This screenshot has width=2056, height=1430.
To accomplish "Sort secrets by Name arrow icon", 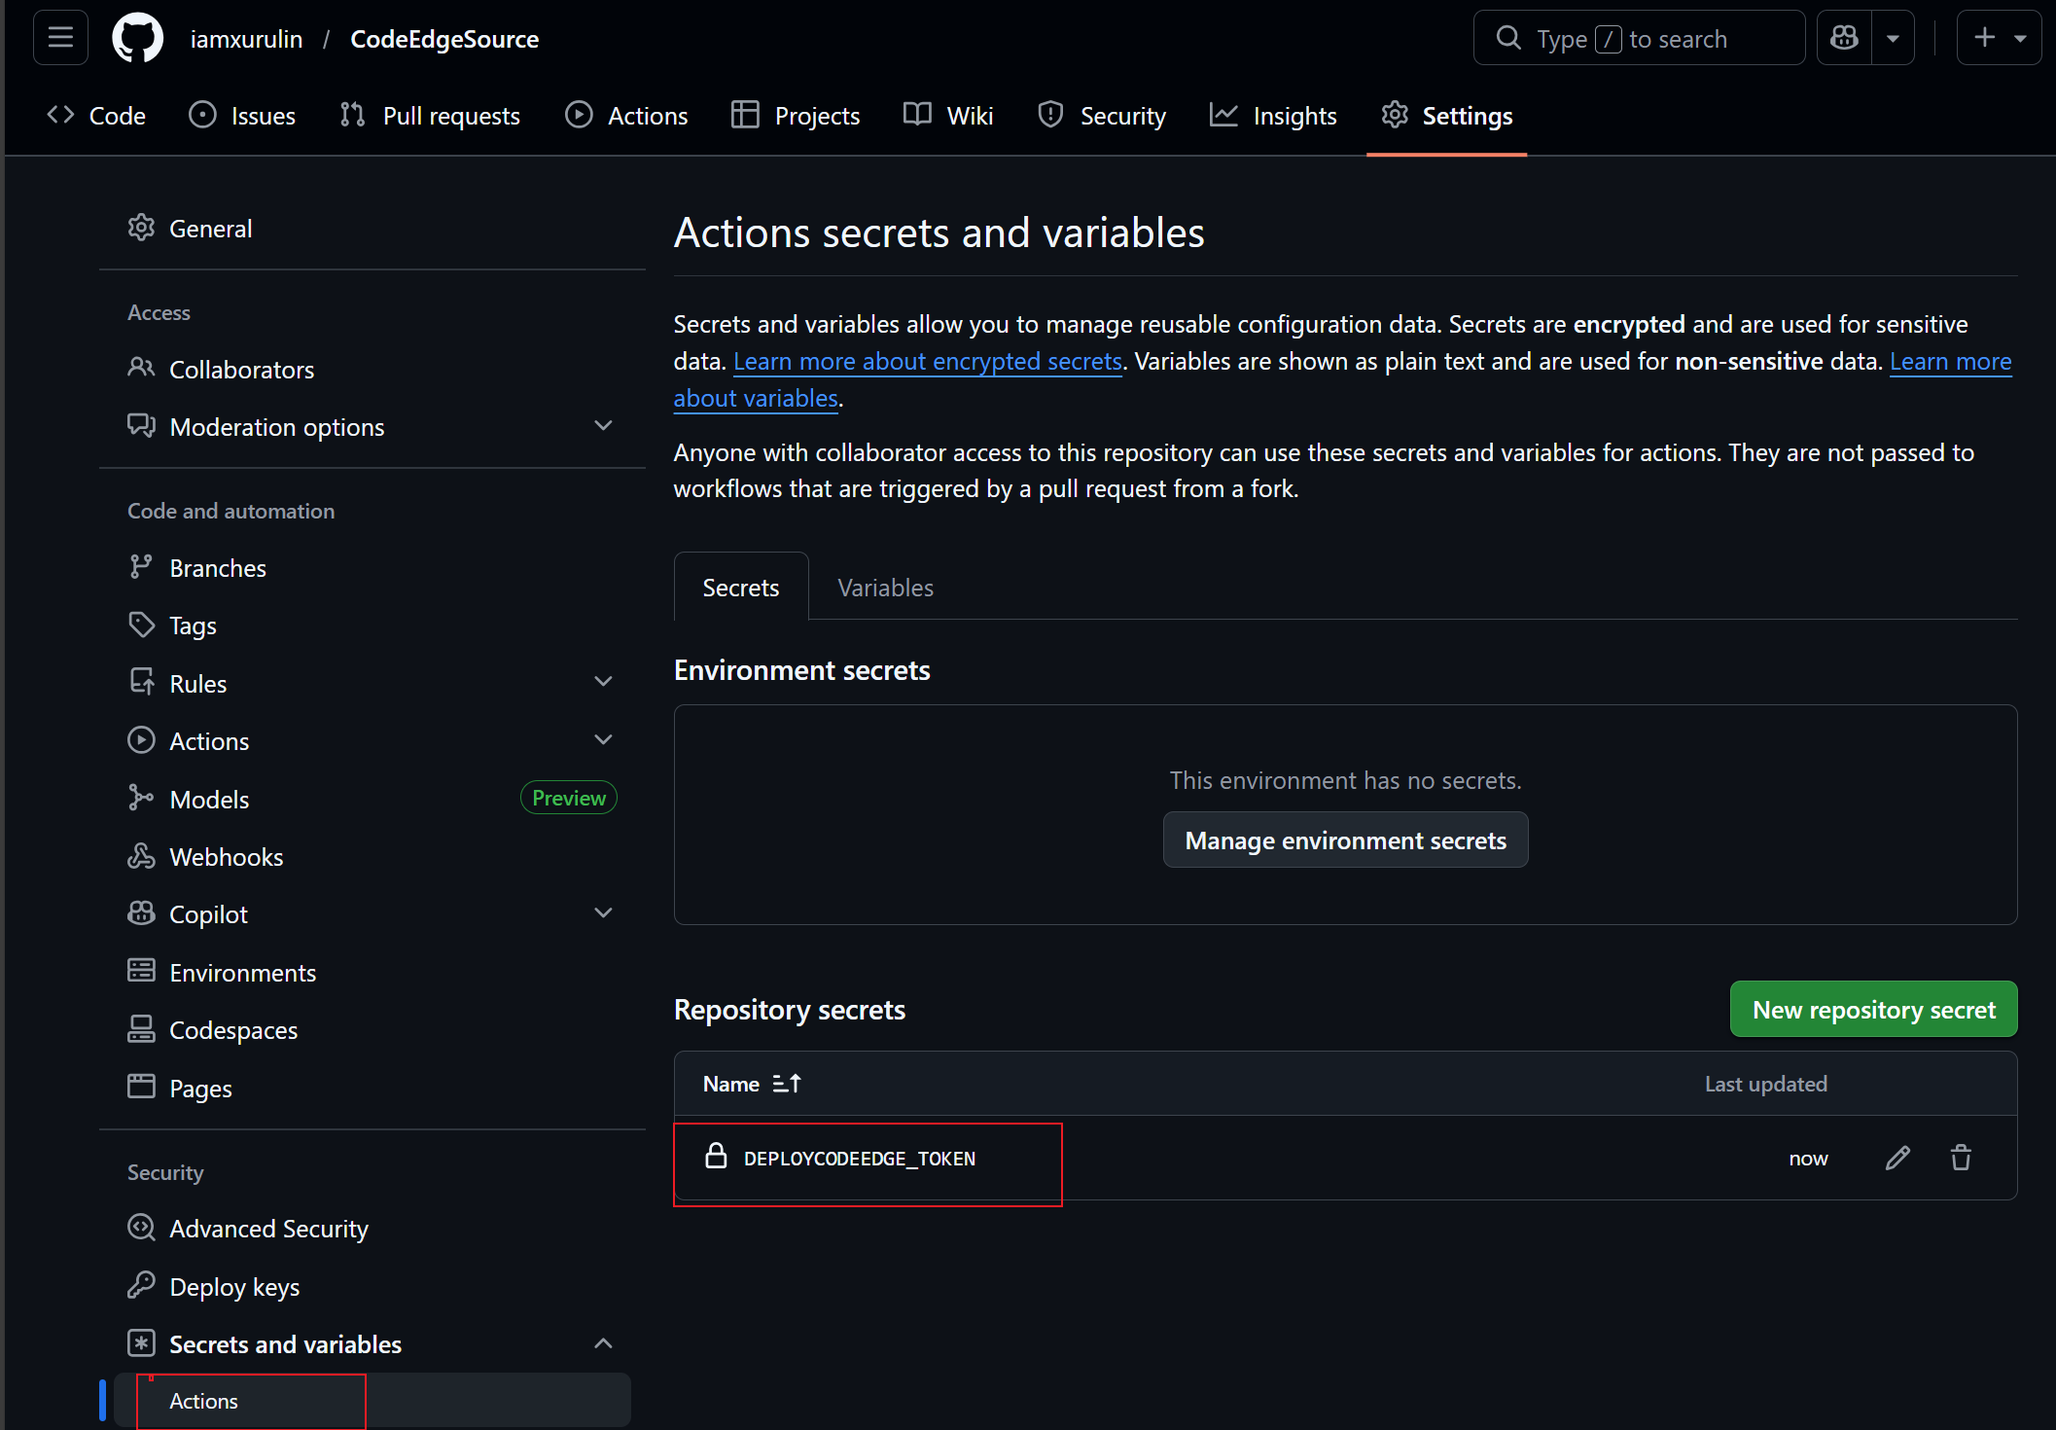I will point(787,1084).
